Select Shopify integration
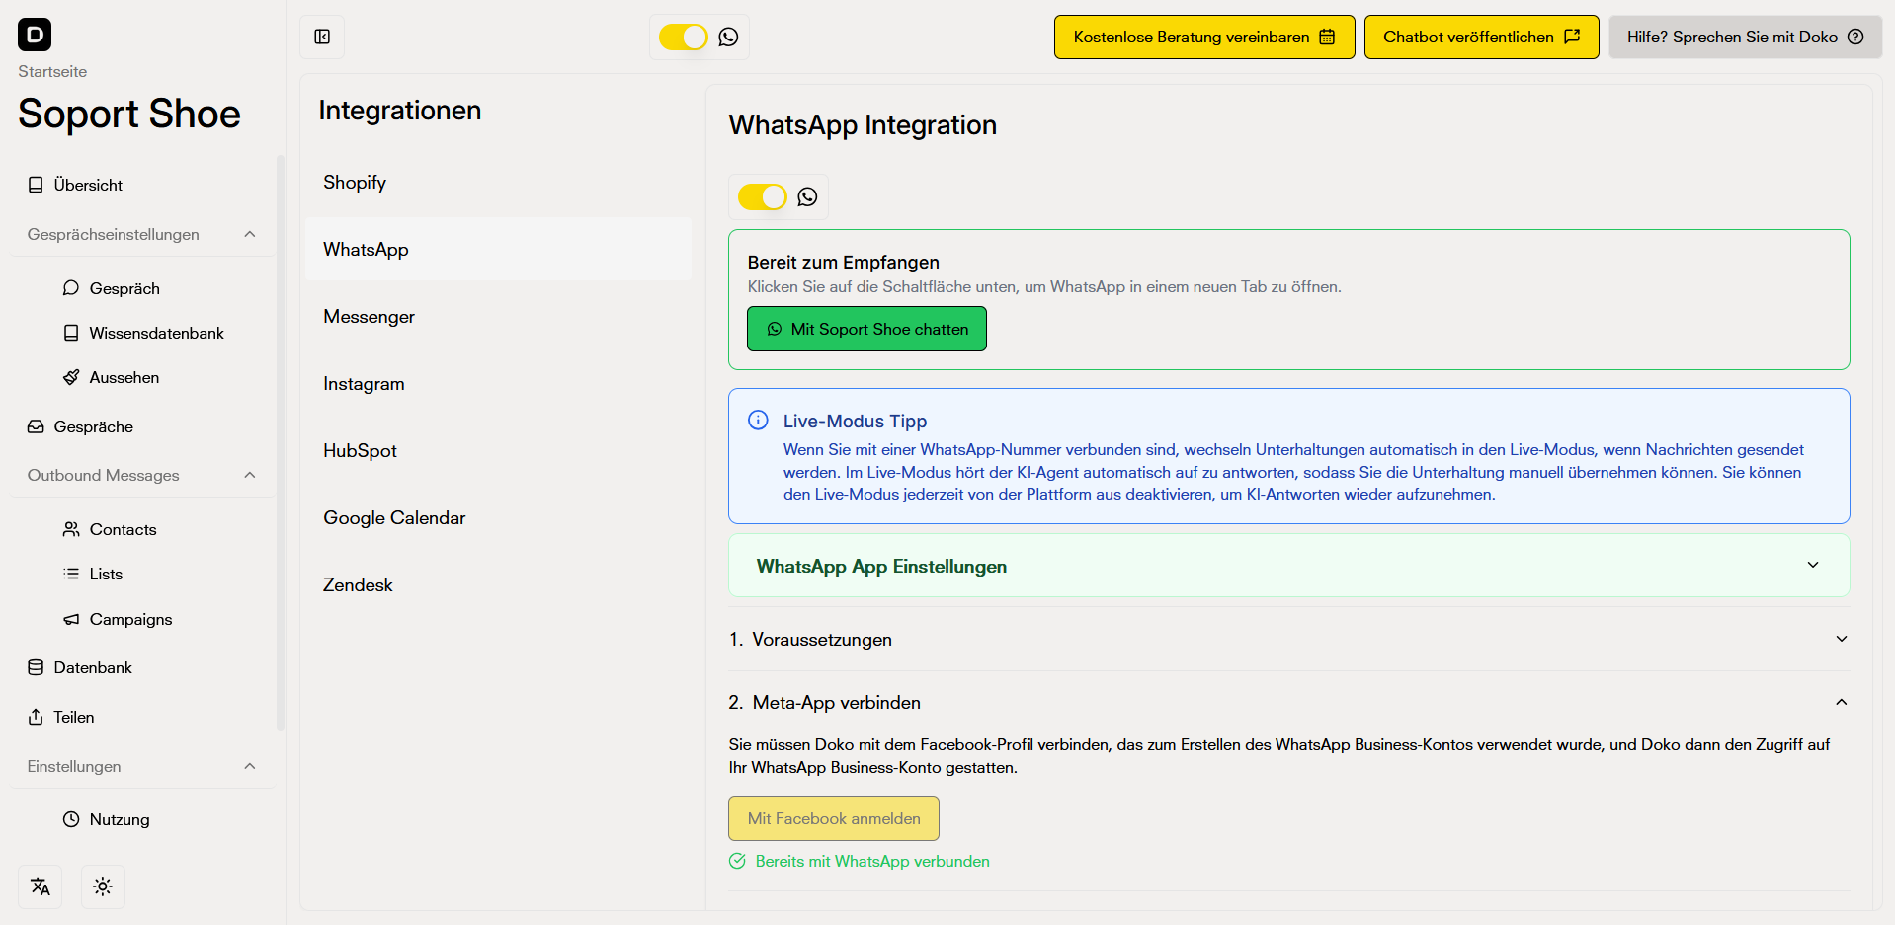The height and width of the screenshot is (925, 1895). (x=498, y=183)
